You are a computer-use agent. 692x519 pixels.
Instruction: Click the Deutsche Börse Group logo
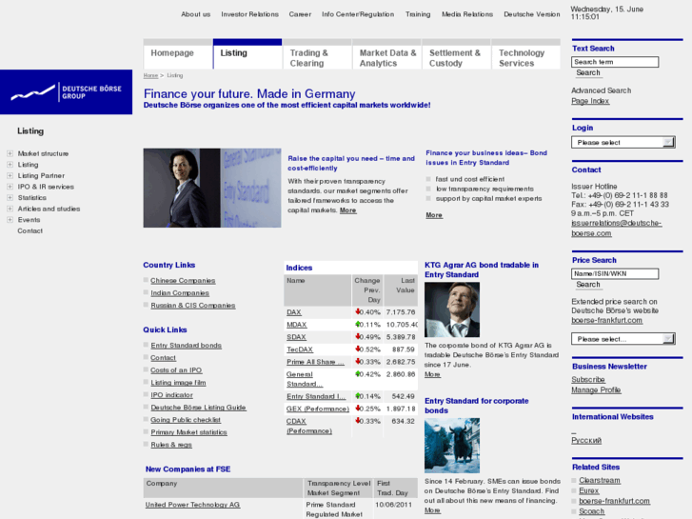67,91
